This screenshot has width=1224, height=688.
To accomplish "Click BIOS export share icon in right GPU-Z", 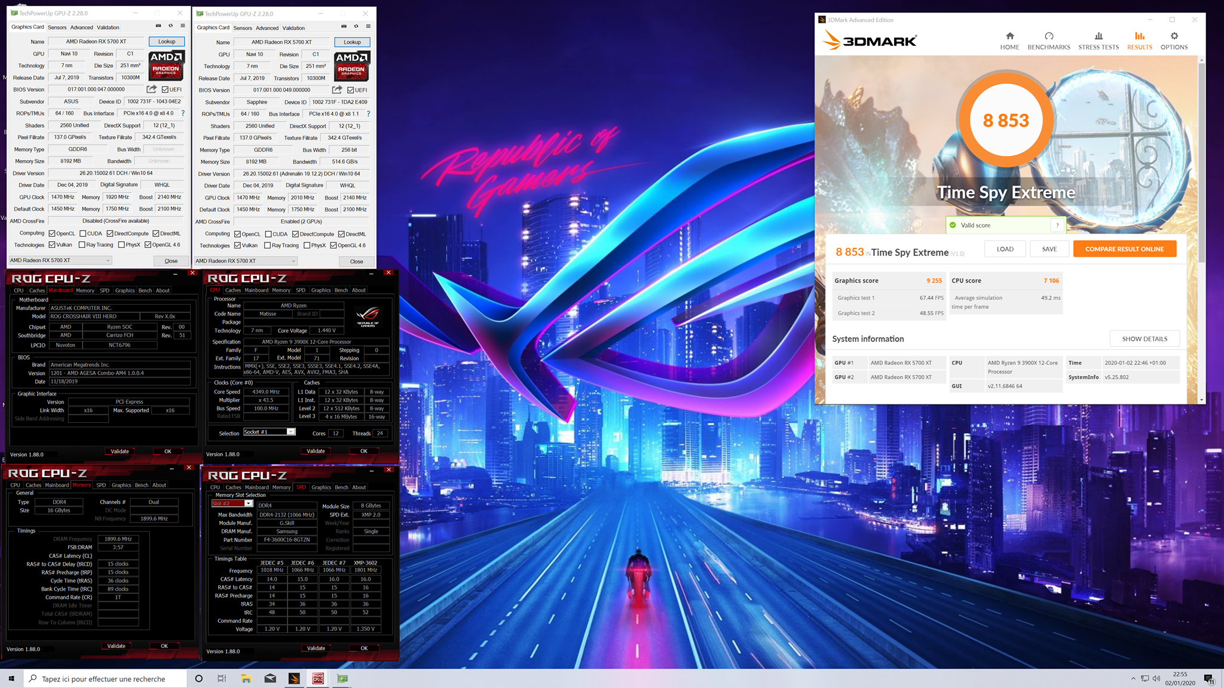I will (337, 90).
